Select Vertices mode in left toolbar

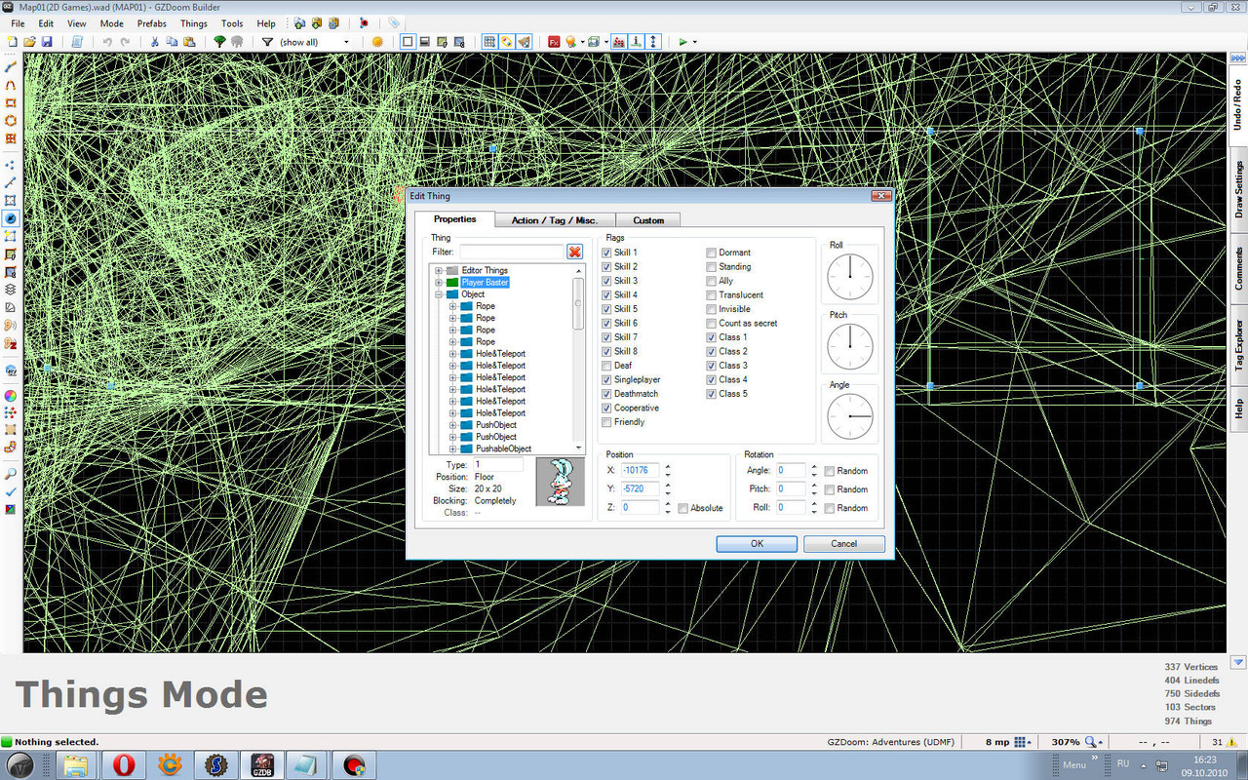pos(11,165)
